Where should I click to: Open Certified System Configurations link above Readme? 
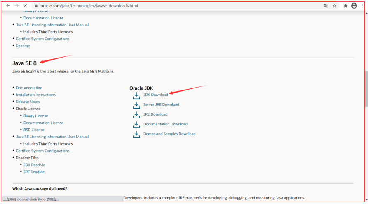click(x=43, y=39)
